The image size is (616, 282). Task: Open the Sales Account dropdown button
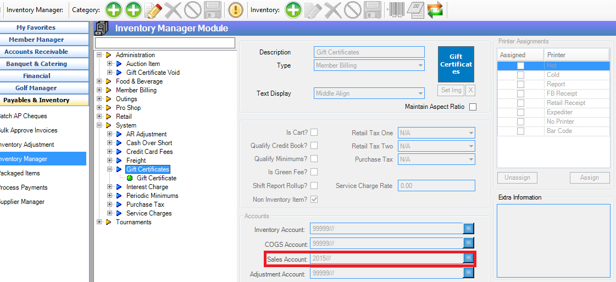[468, 258]
